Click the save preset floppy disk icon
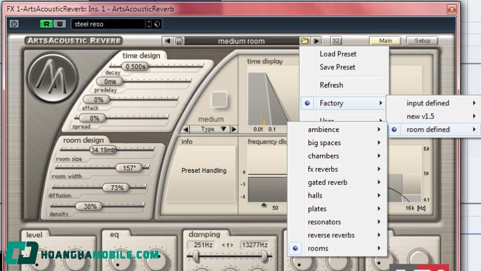The width and height of the screenshot is (481, 271). point(179,41)
